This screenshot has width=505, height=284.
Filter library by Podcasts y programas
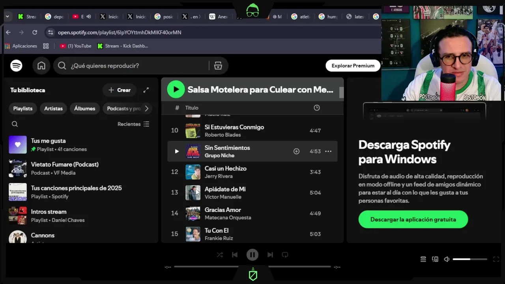(123, 108)
